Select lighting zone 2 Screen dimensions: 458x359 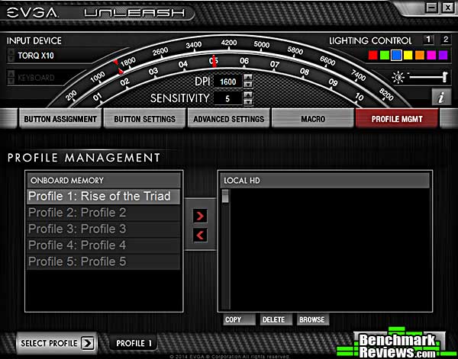[444, 40]
